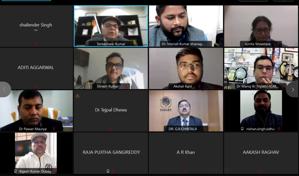The height and width of the screenshot is (176, 299).
Task: Click muted mic icon beside sunita Srivastava name
Action: pyautogui.click(x=278, y=44)
